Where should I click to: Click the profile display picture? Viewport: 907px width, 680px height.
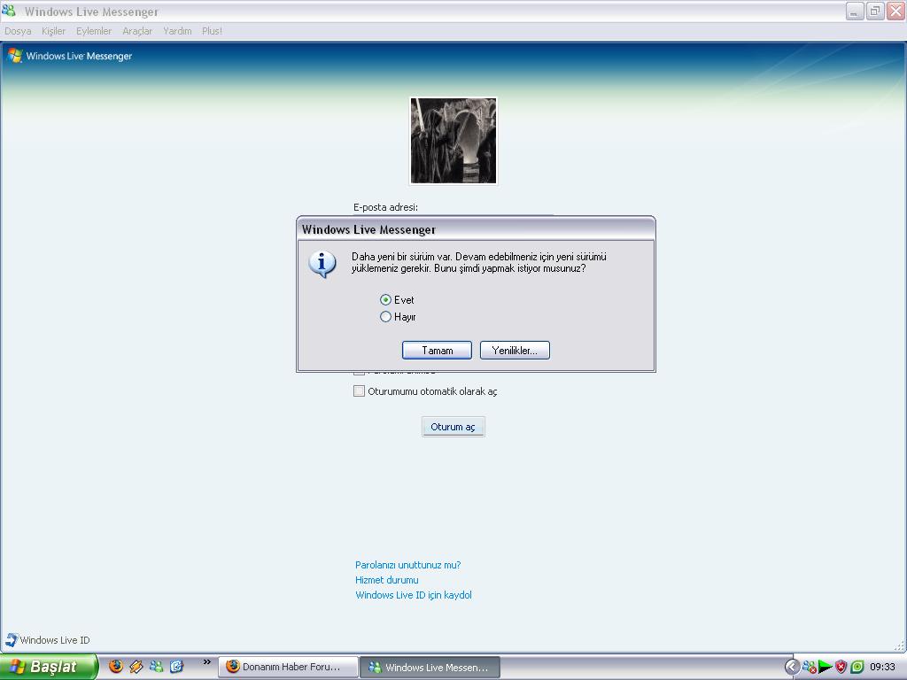(453, 141)
